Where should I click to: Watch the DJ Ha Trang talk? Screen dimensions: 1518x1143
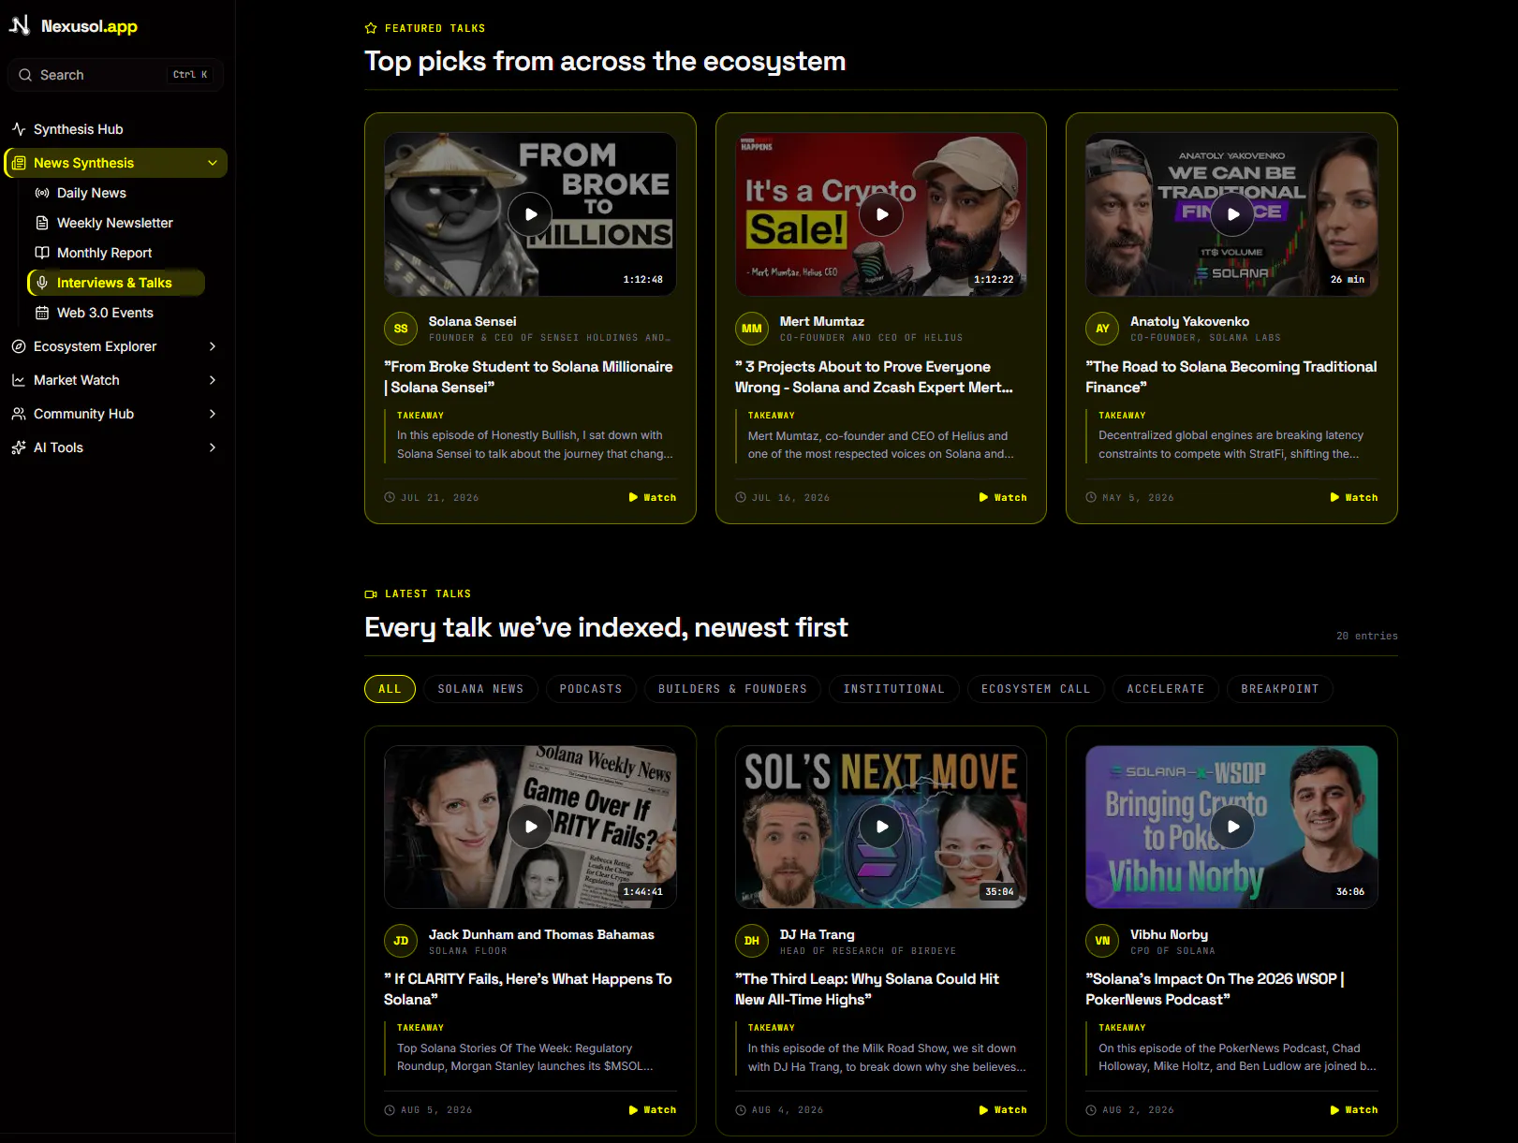click(x=1003, y=1110)
